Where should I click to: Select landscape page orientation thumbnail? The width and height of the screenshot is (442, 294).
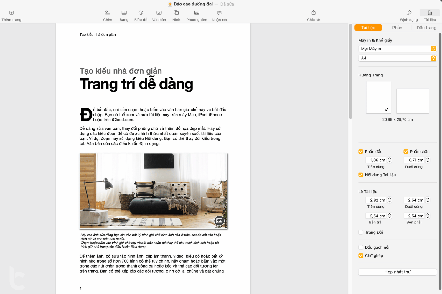[x=413, y=101]
